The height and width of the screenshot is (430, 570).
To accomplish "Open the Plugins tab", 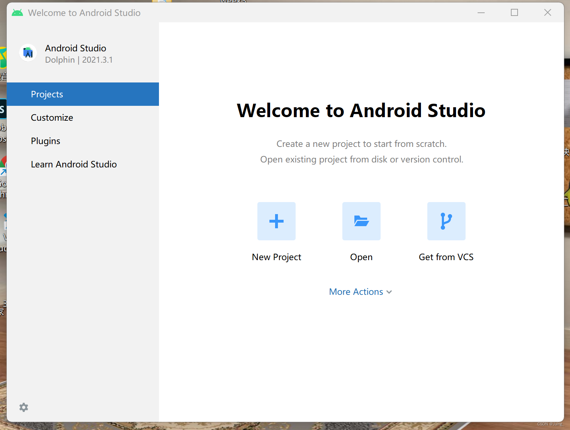I will pos(83,141).
